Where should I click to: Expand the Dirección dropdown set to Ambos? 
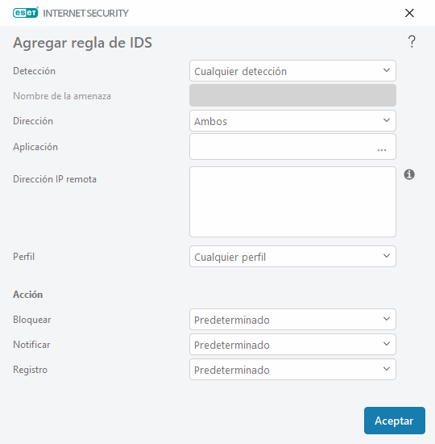pos(292,121)
